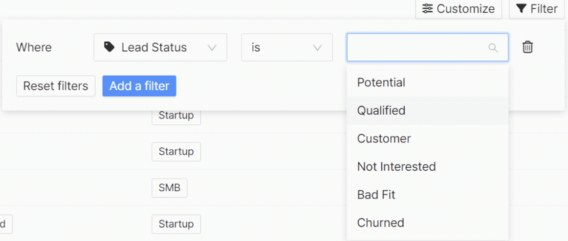Screen dimensions: 568x241
Task: Click the tag icon beside Lead Status
Action: click(109, 47)
